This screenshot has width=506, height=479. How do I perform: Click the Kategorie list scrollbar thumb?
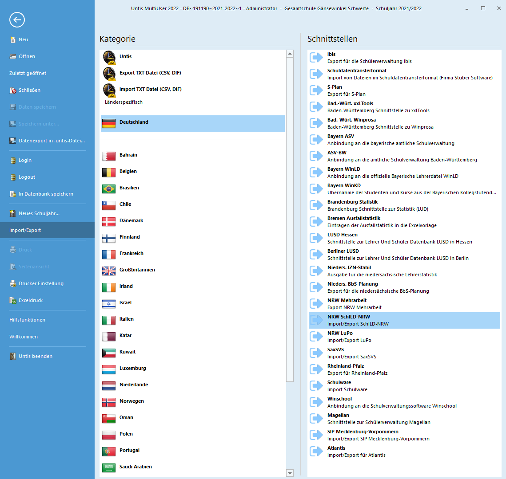pos(290,220)
